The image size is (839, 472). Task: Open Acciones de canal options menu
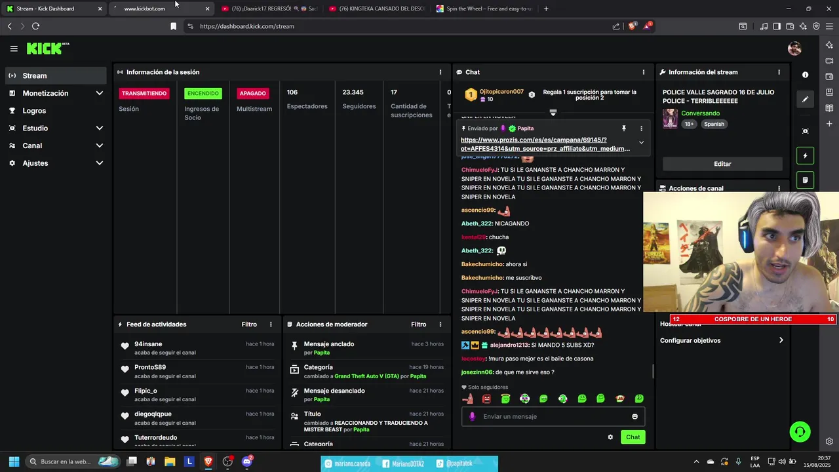click(x=779, y=188)
